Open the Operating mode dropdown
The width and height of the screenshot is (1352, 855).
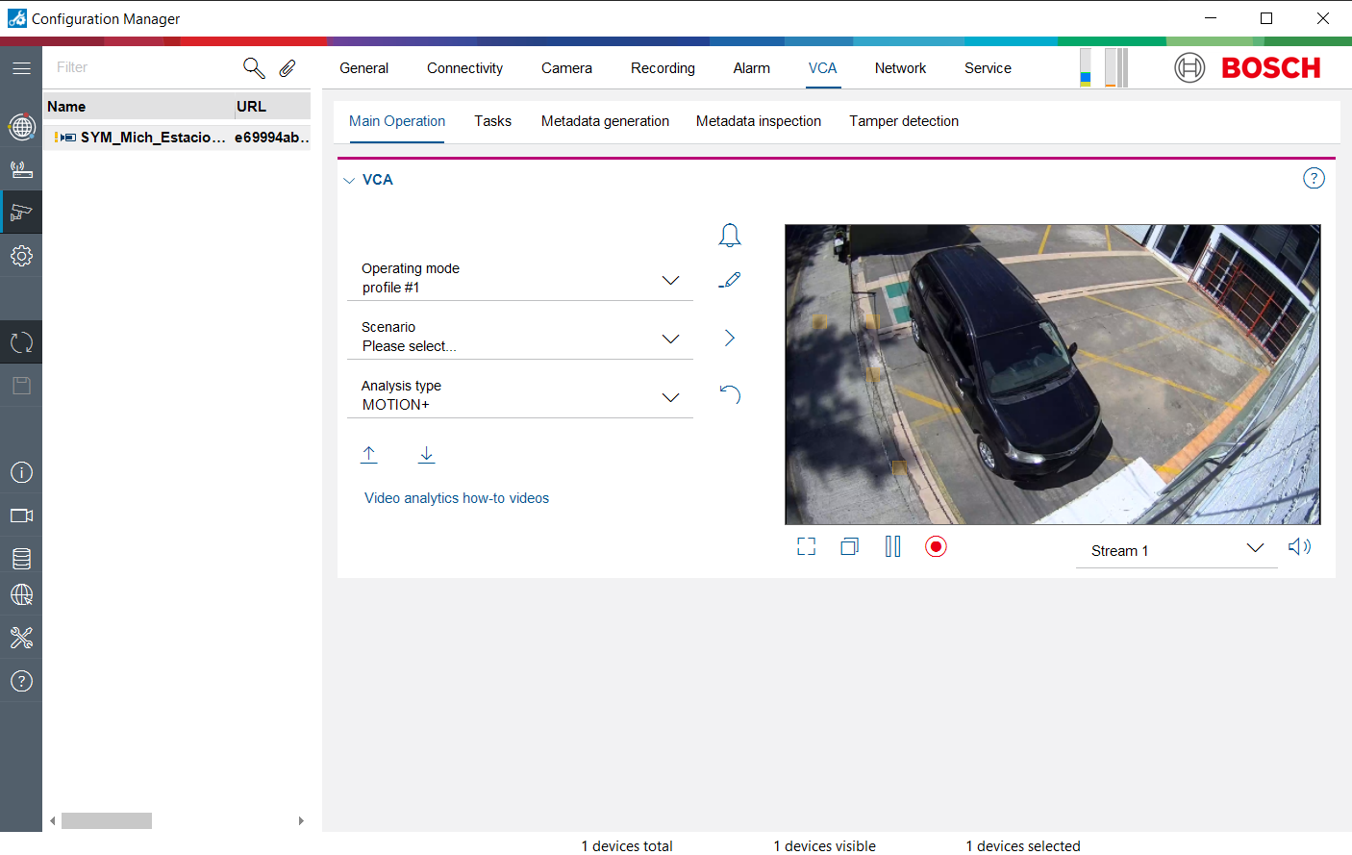click(x=670, y=280)
